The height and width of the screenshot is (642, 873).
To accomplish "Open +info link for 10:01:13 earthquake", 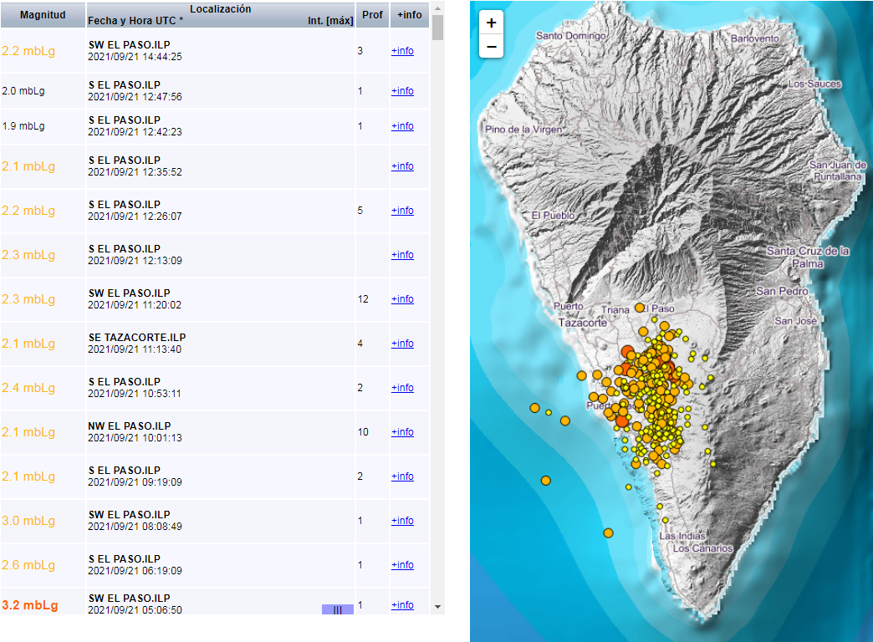I will click(x=402, y=432).
